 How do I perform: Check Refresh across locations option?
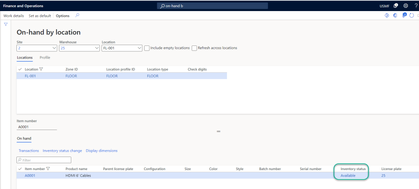point(195,48)
